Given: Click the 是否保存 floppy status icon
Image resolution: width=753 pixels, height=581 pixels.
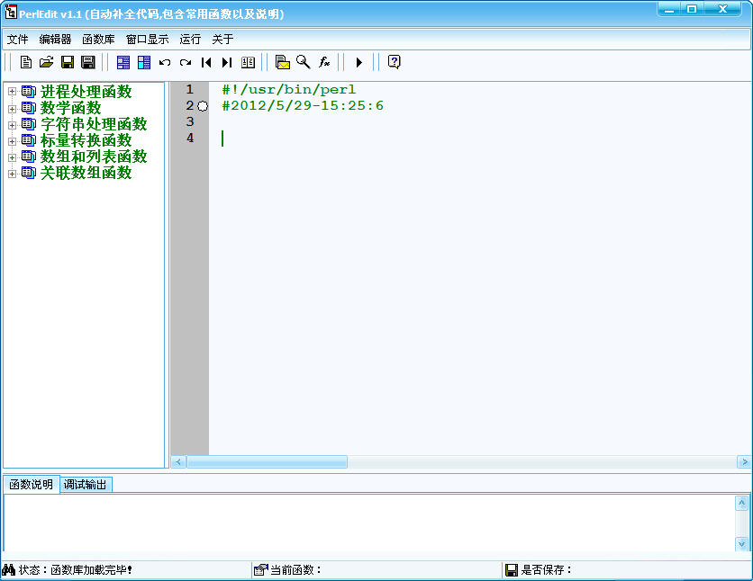Looking at the screenshot, I should [512, 570].
